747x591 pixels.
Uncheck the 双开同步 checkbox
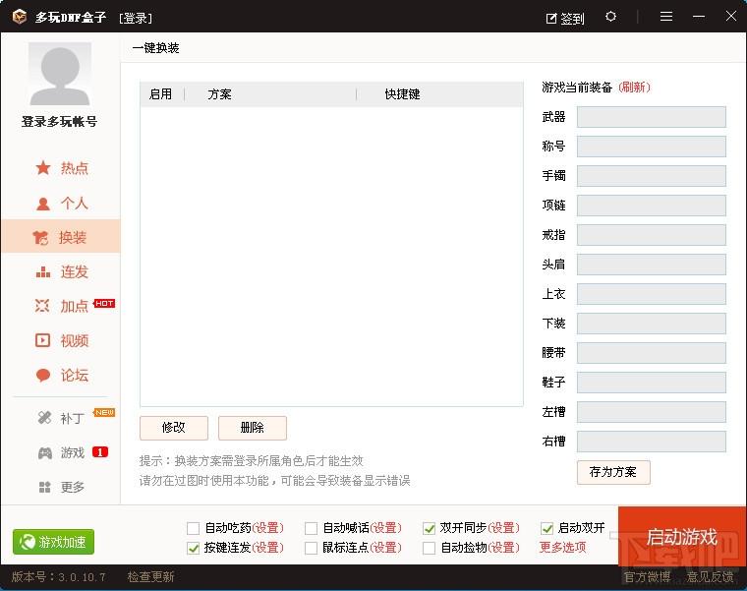pos(429,528)
